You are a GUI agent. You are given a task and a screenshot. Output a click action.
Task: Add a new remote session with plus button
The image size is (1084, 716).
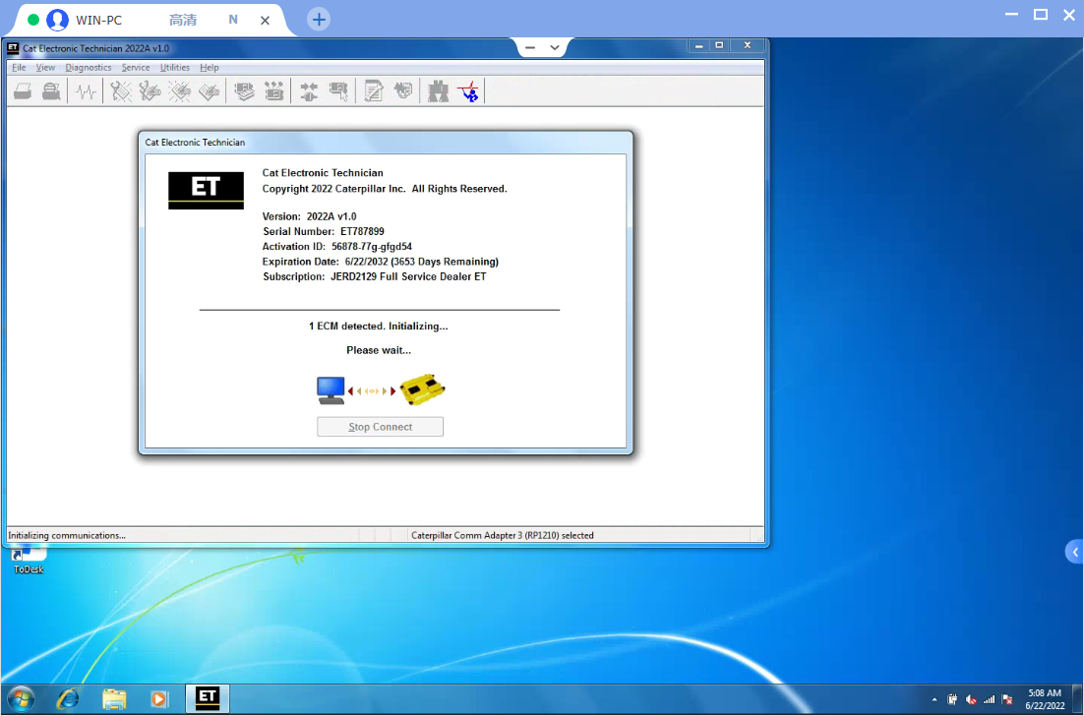point(319,20)
